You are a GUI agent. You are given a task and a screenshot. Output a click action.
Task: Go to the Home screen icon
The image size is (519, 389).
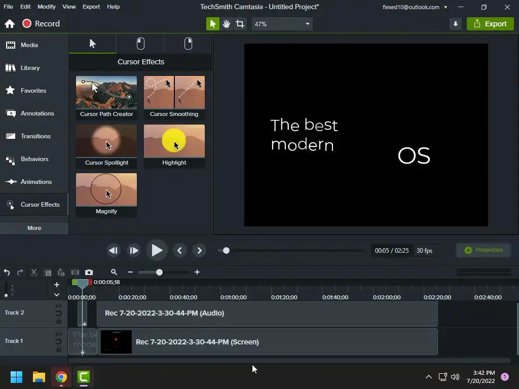pyautogui.click(x=10, y=24)
